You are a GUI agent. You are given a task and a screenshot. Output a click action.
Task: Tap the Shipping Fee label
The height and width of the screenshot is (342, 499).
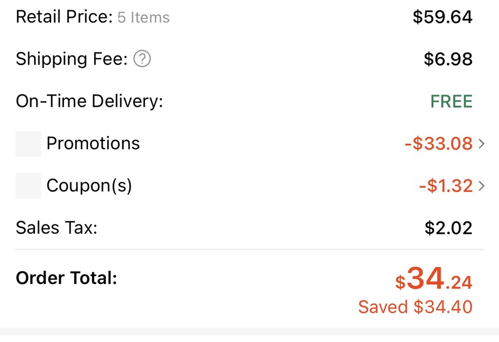point(72,59)
